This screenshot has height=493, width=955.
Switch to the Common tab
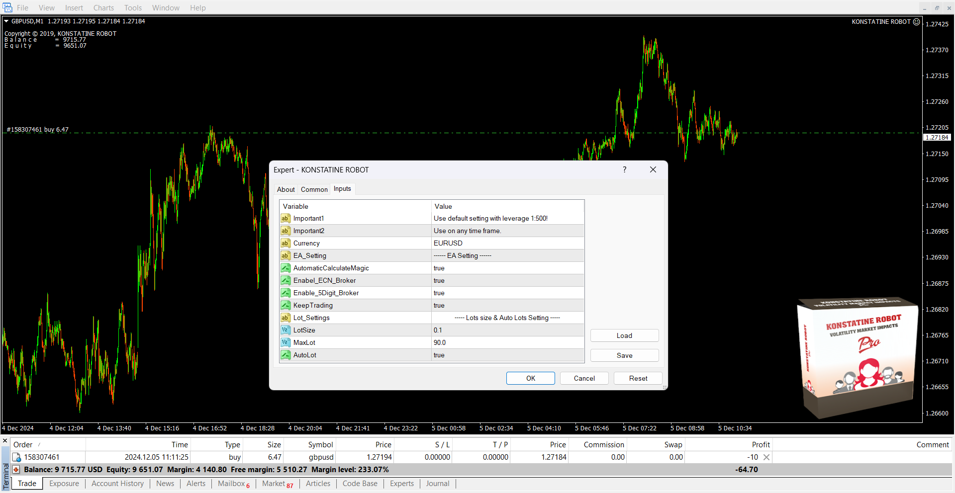[x=314, y=189]
